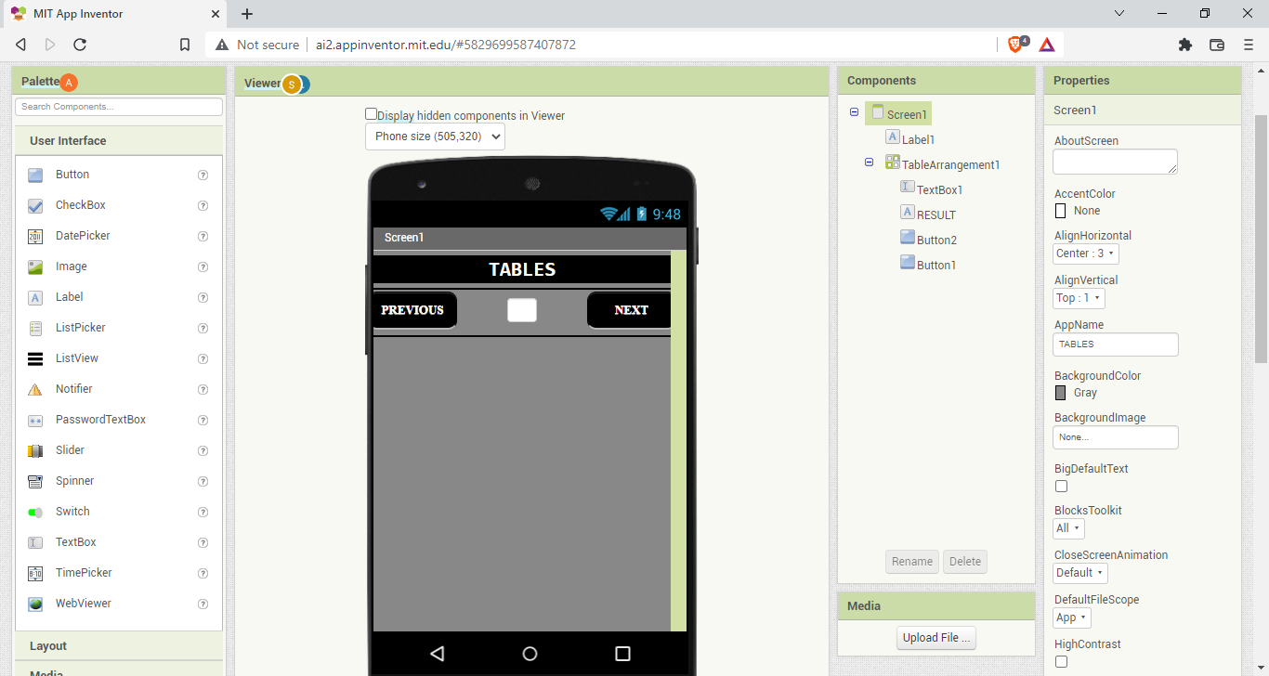Open a new browser tab

coord(247,14)
